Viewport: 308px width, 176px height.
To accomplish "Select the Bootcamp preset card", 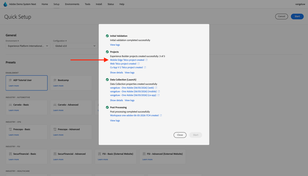I will coord(71,83).
